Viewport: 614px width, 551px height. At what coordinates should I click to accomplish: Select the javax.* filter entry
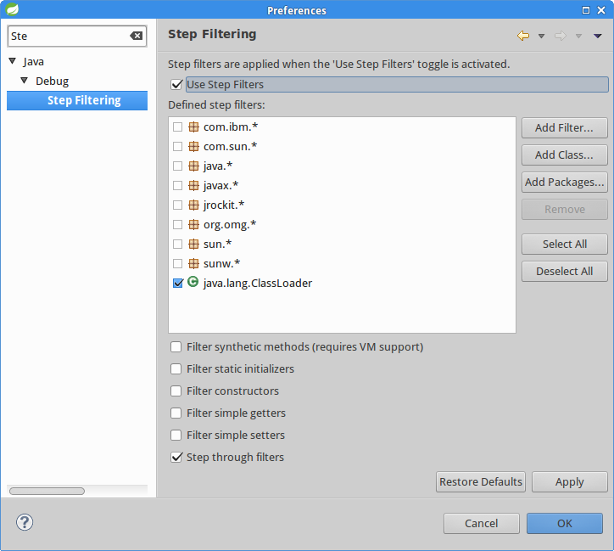point(220,185)
